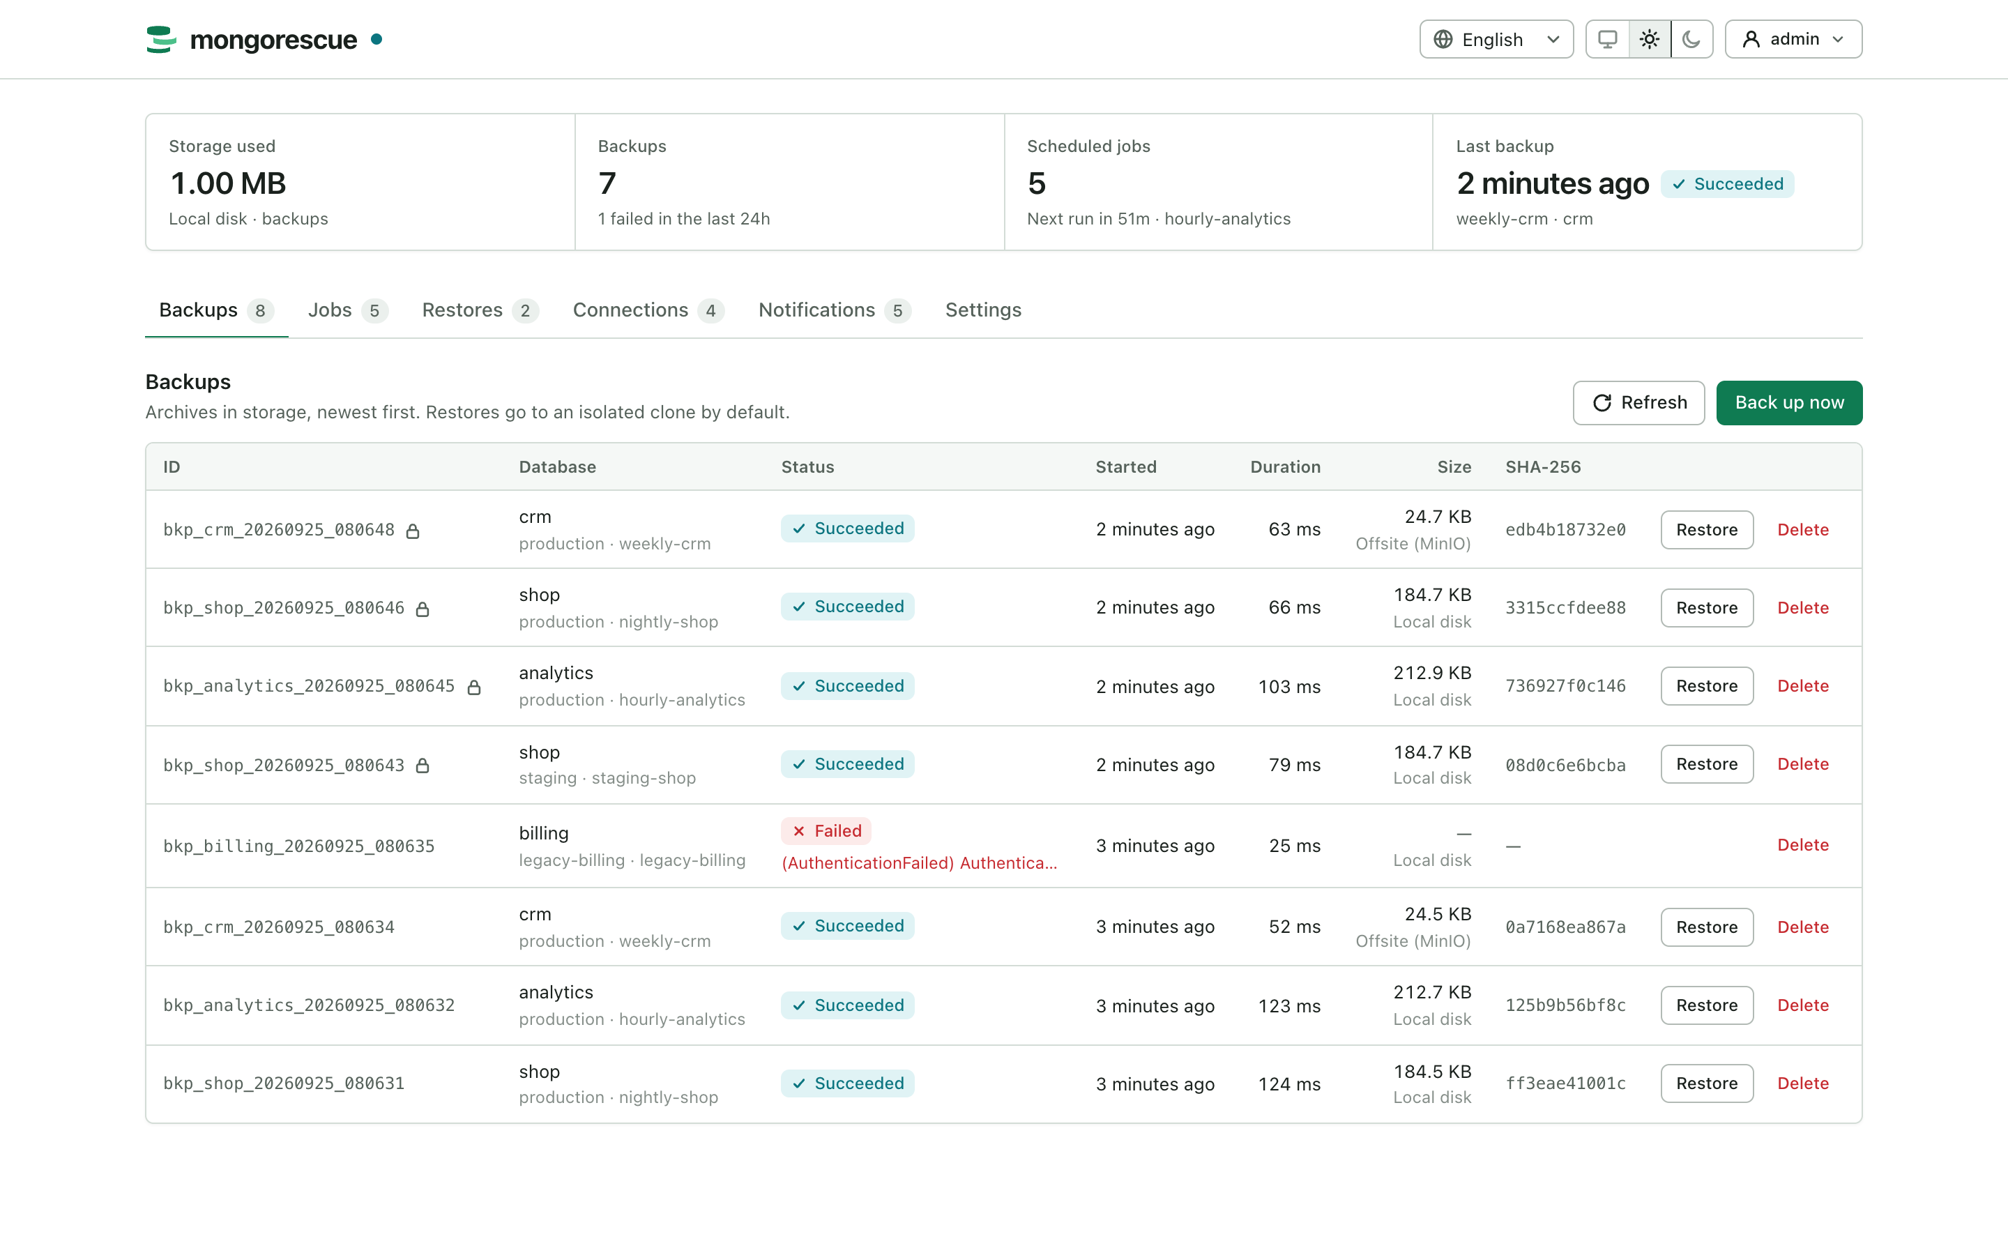Screen dimensions: 2008x1255
Task: Click Succeeded badge for bkp_shop_20260925_080631
Action: pos(847,1083)
